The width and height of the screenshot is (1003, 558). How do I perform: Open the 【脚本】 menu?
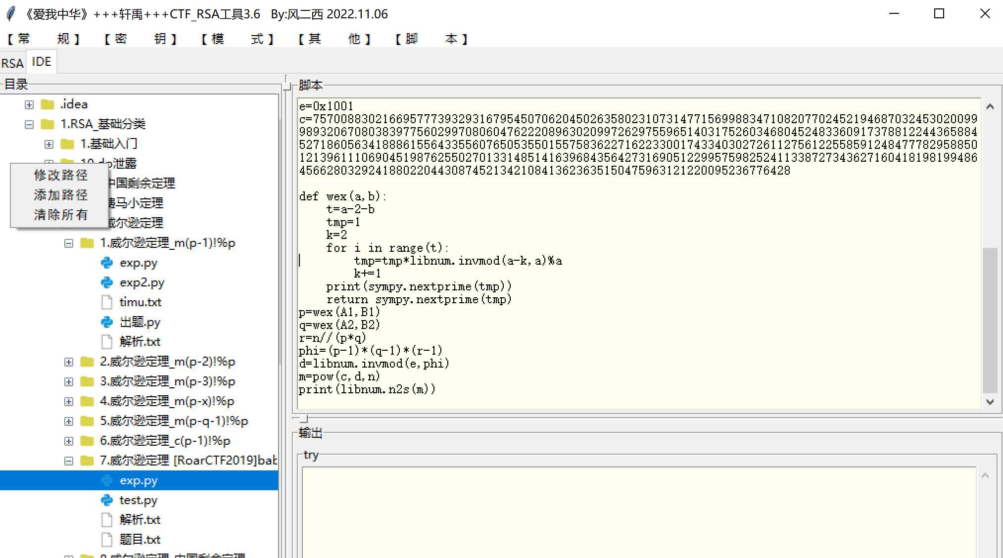pos(431,39)
